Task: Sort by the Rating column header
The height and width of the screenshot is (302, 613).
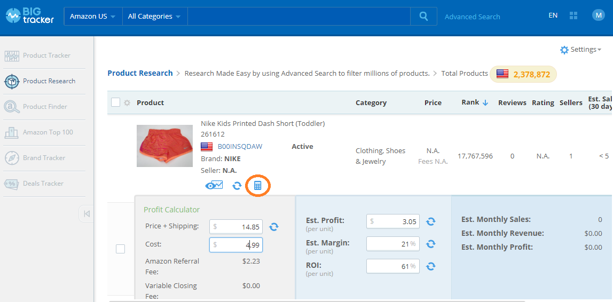Action: pyautogui.click(x=543, y=103)
